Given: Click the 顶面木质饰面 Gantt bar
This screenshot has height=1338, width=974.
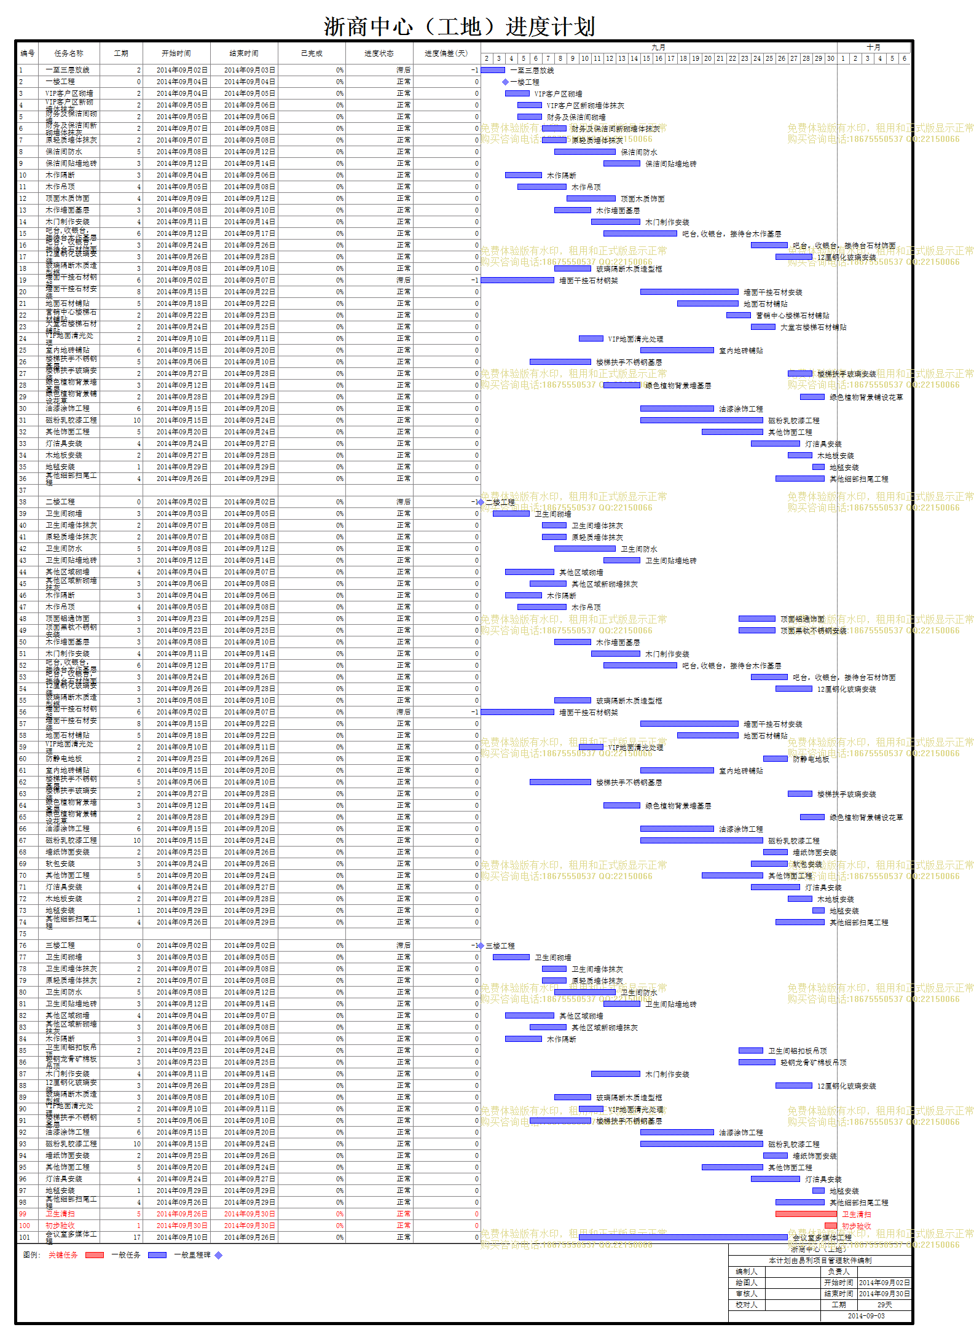Looking at the screenshot, I should coord(591,198).
